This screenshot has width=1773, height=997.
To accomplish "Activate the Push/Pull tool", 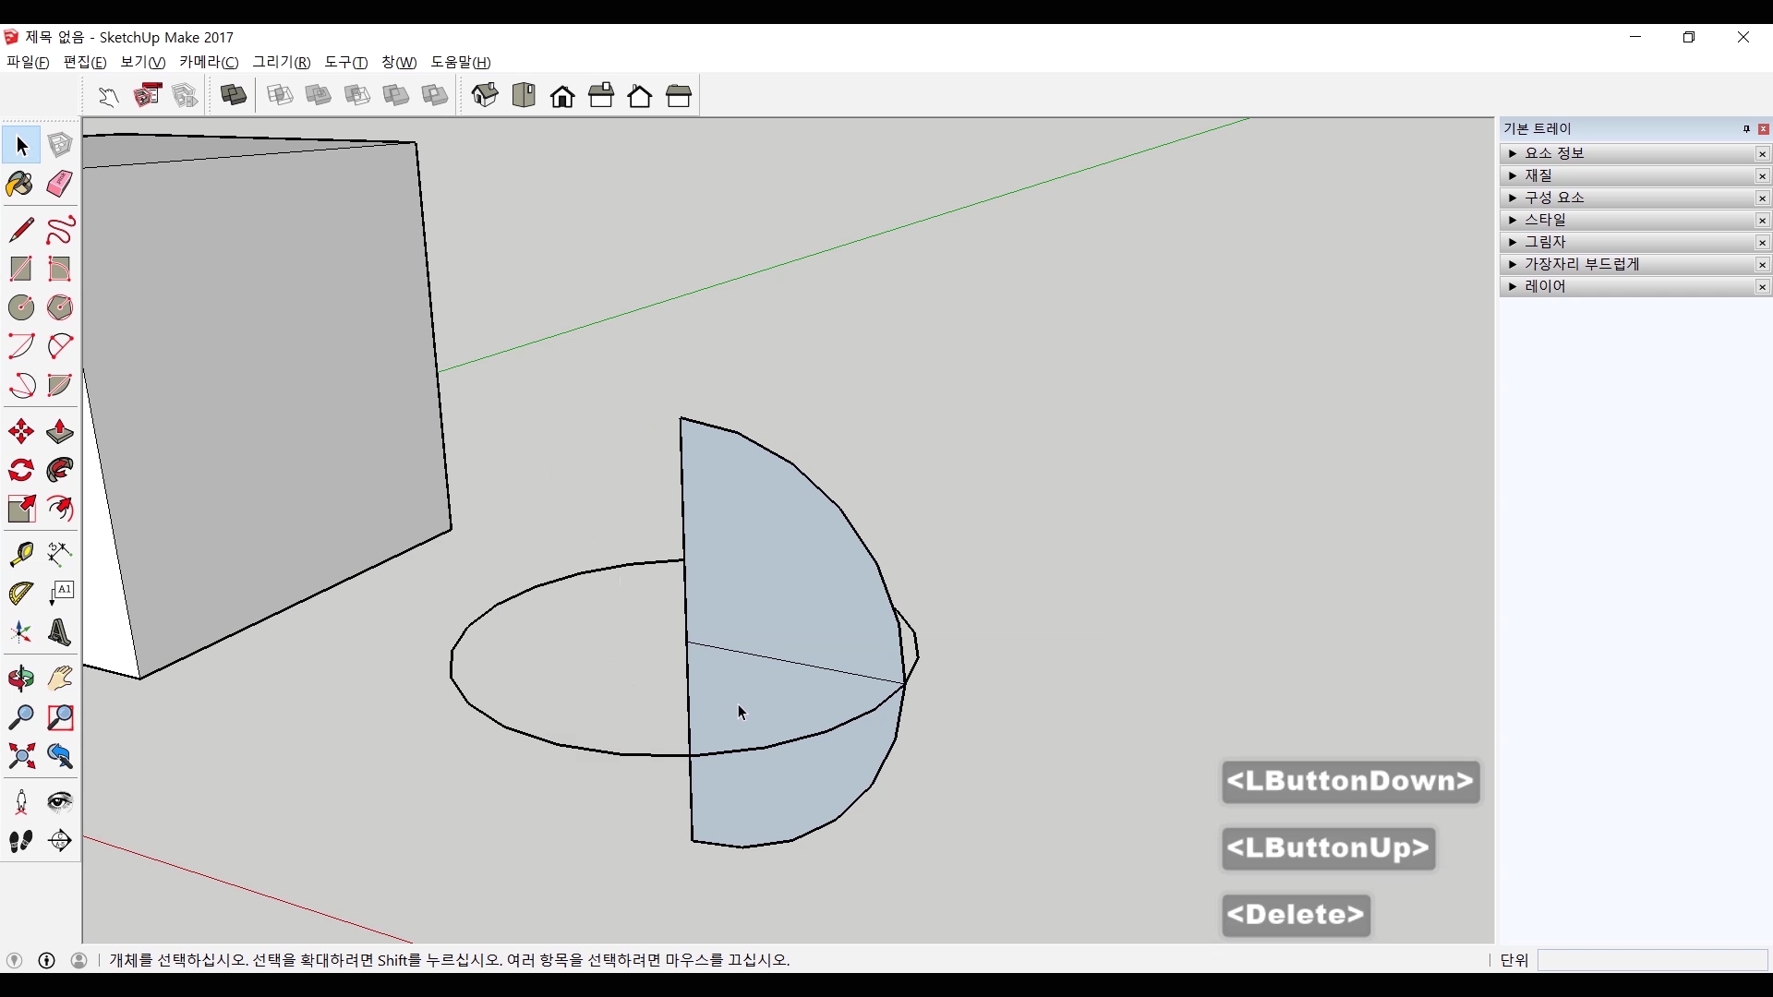I will click(x=60, y=432).
